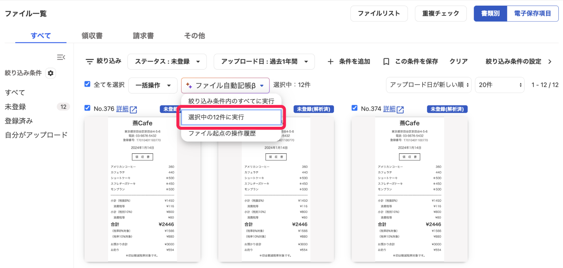This screenshot has width=563, height=268.
Task: Switch to the 請求書 tab
Action: tap(143, 36)
